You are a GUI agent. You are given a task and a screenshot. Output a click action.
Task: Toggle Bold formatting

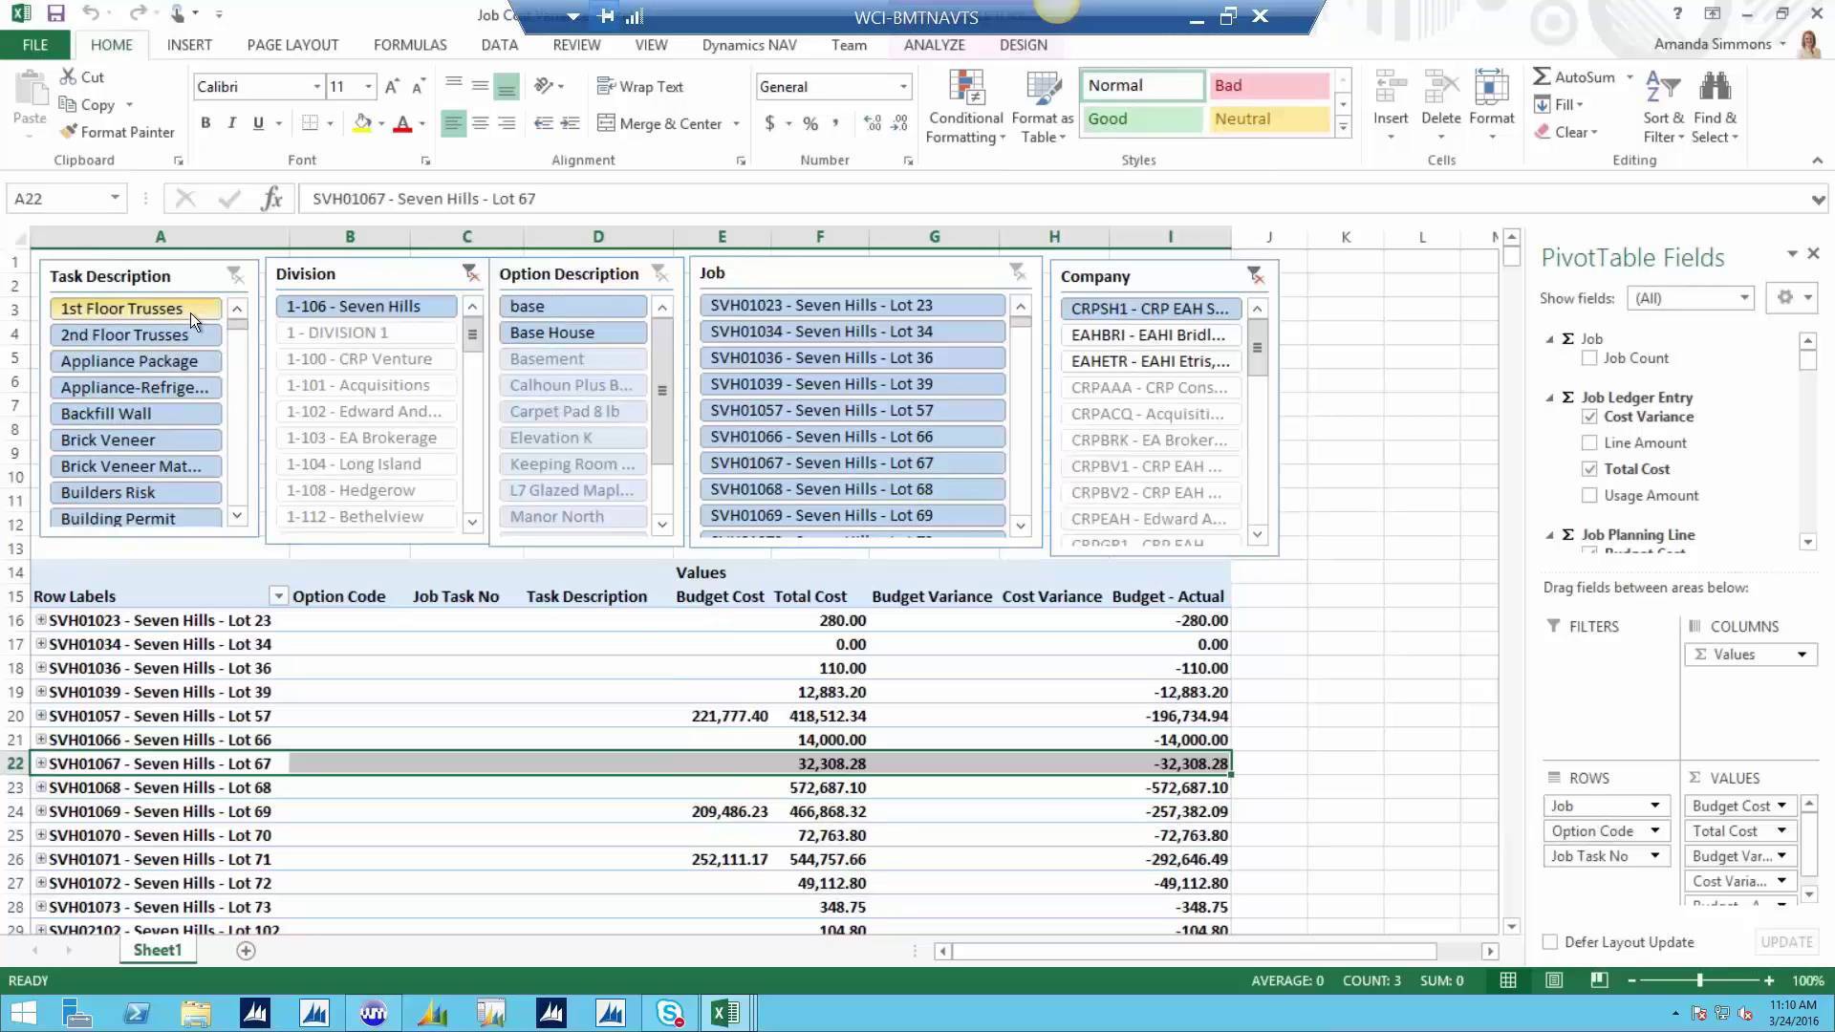point(205,123)
